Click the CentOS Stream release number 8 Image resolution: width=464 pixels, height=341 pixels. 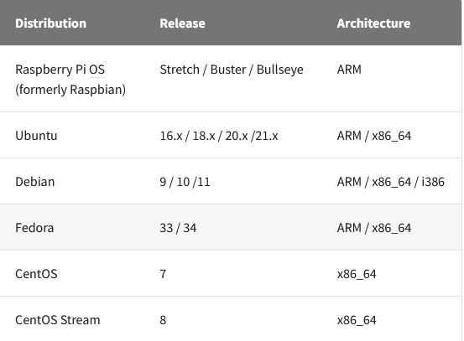click(163, 320)
